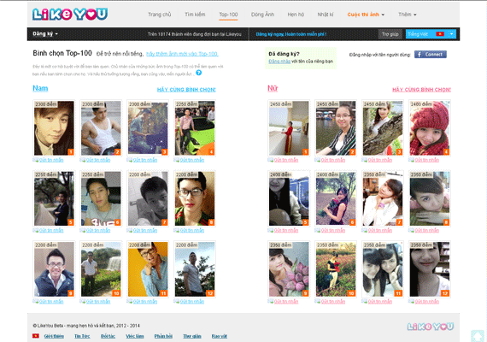This screenshot has width=487, height=342.
Task: Expand the Cuộc thi ảnh menu
Action: (x=366, y=15)
